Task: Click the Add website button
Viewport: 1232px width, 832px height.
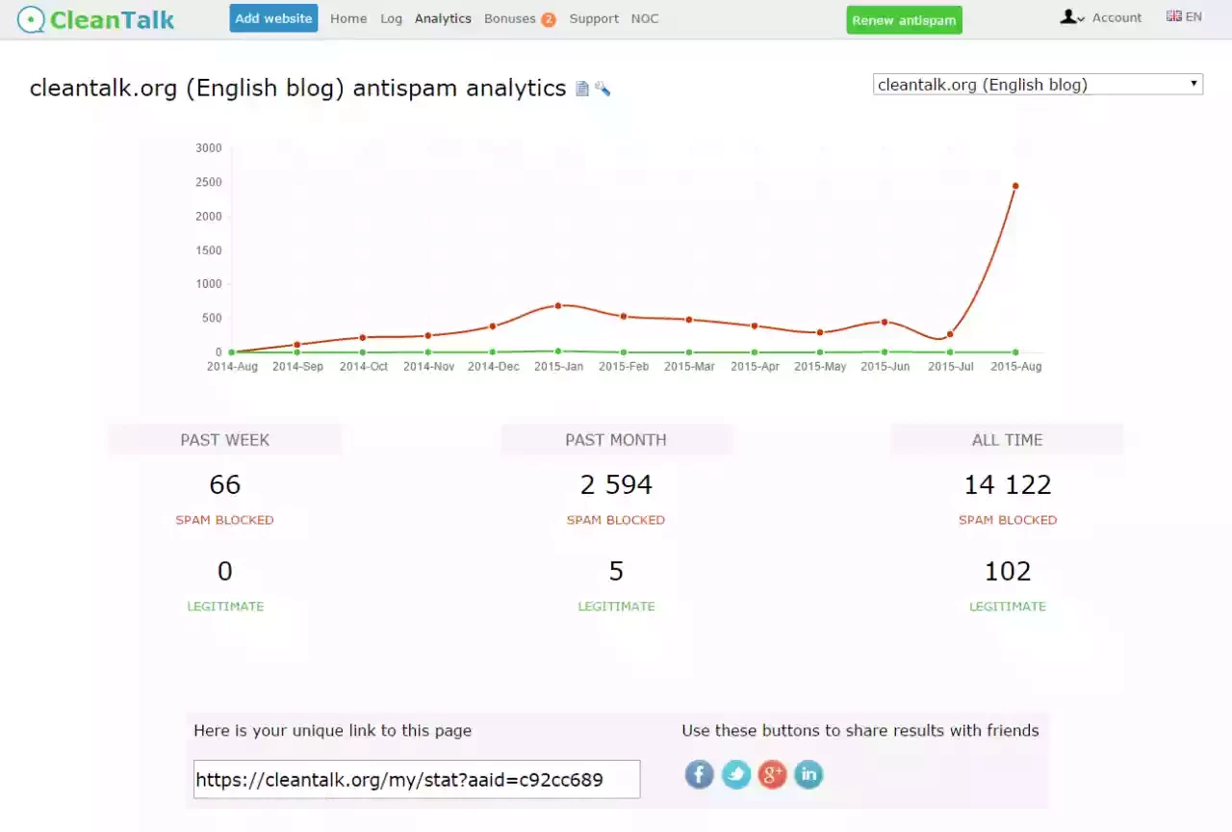Action: pos(273,18)
